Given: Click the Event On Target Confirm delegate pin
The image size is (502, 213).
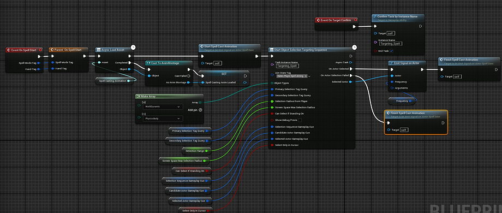Looking at the screenshot, I should click(355, 20).
